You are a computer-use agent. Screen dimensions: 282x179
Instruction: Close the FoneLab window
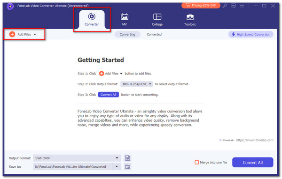[273, 6]
